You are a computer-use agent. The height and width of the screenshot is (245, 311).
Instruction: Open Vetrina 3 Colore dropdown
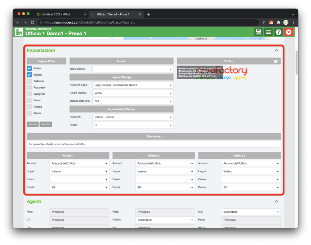251,179
